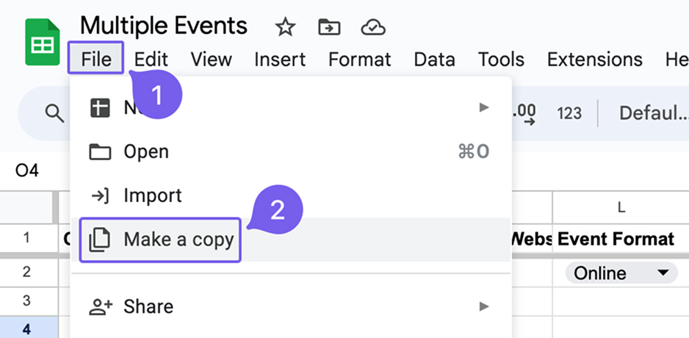Open the Data menu
The image size is (689, 338).
coord(434,60)
